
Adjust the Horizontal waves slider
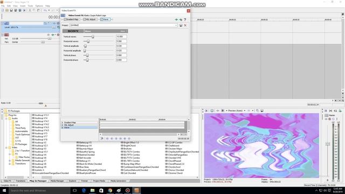pyautogui.click(x=88, y=41)
